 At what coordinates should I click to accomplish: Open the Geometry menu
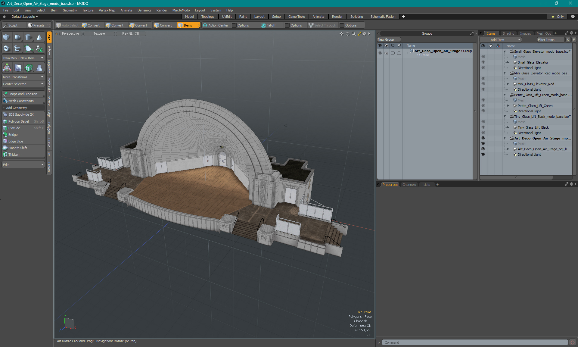[70, 10]
